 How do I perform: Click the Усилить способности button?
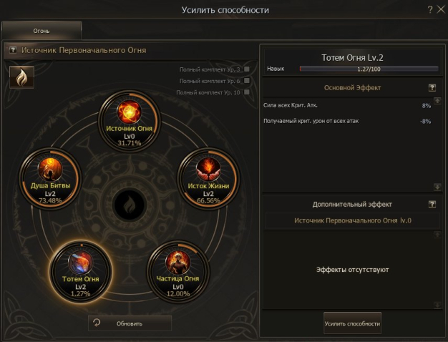[x=352, y=323]
